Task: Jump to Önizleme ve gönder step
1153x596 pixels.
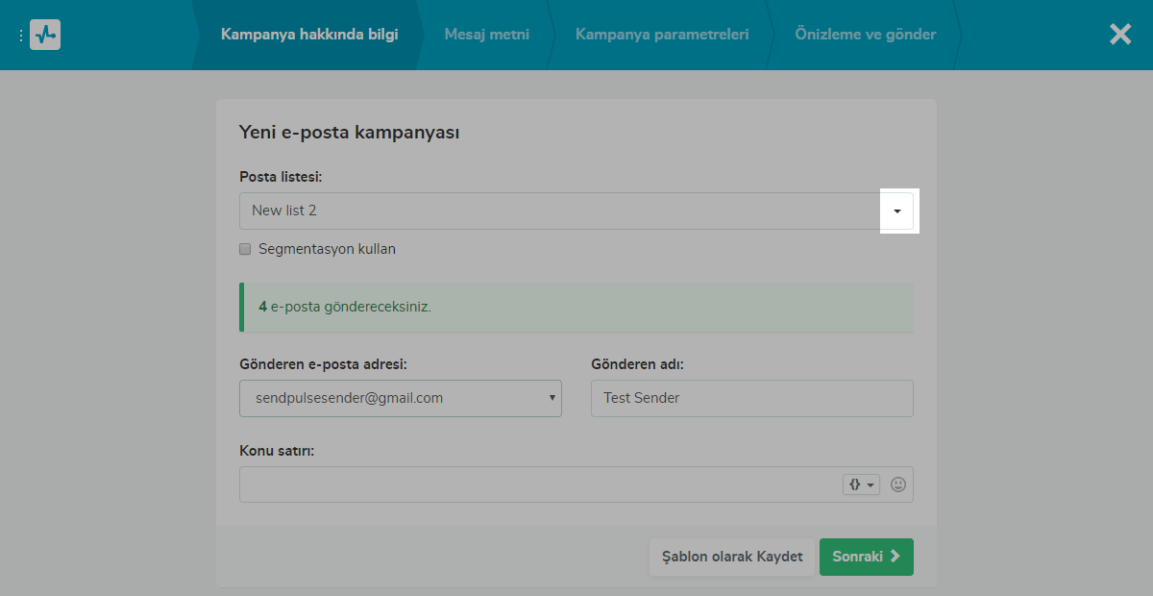Action: pyautogui.click(x=866, y=35)
